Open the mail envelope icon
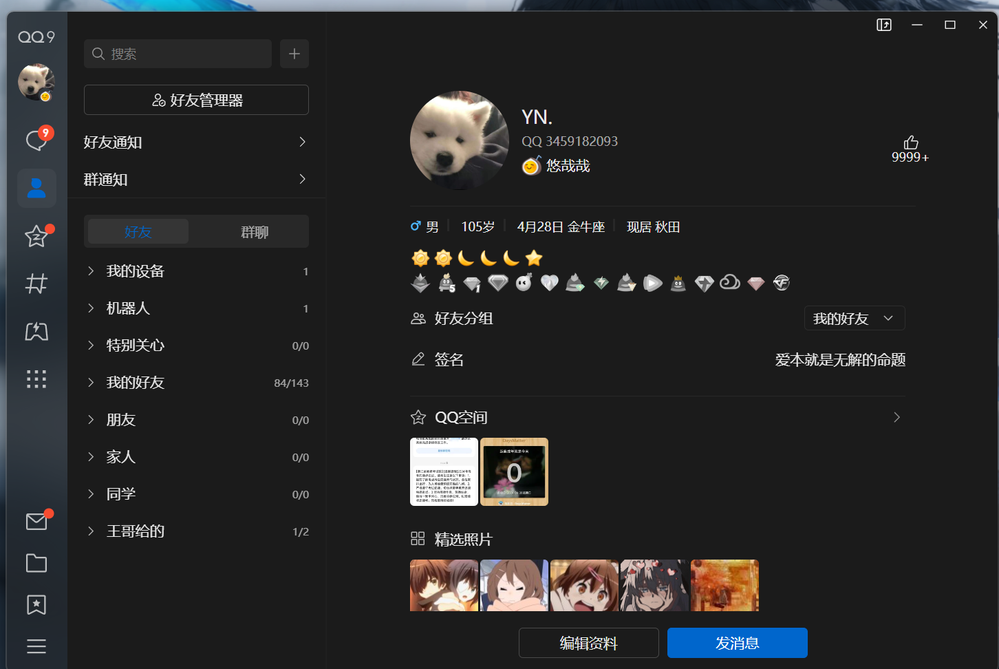999x669 pixels. [36, 522]
